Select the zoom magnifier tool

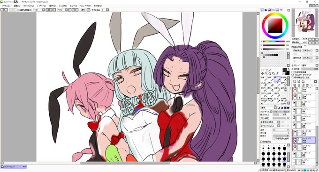point(266,74)
